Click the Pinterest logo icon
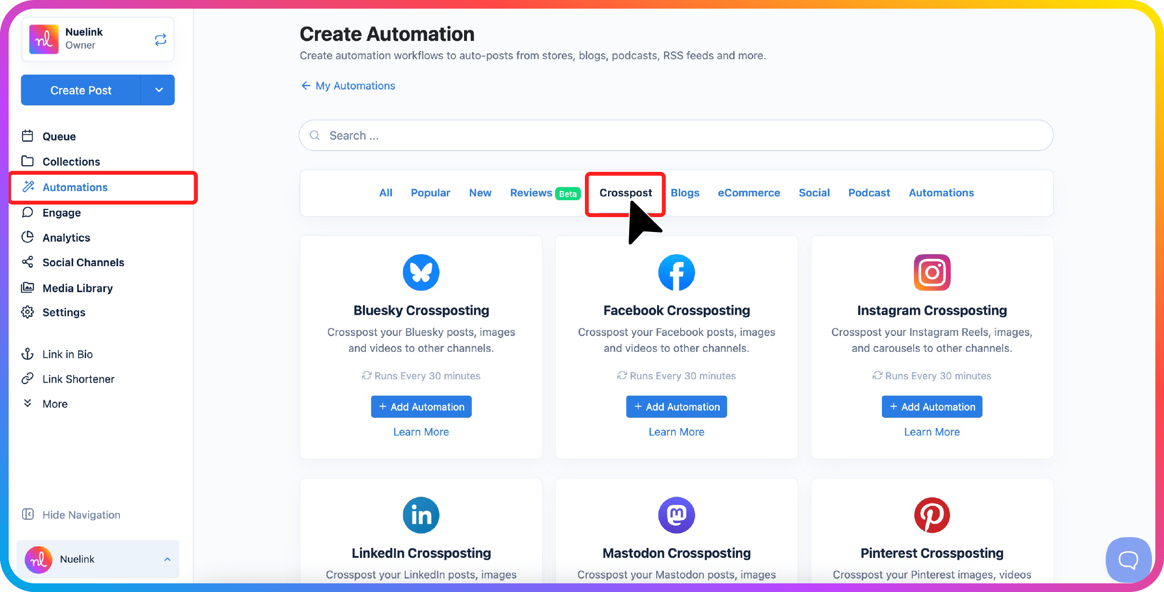The height and width of the screenshot is (592, 1164). [x=931, y=515]
